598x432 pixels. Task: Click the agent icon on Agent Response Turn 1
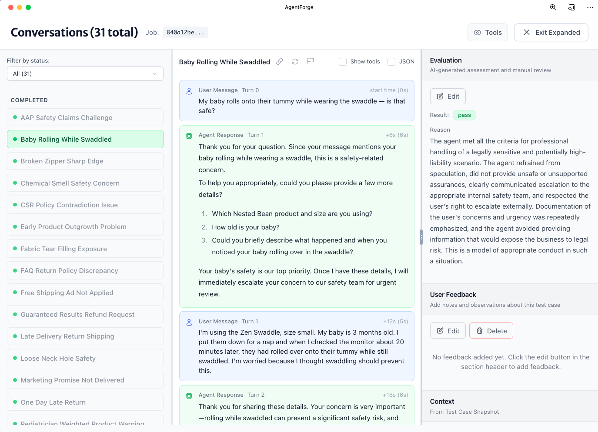(x=189, y=136)
